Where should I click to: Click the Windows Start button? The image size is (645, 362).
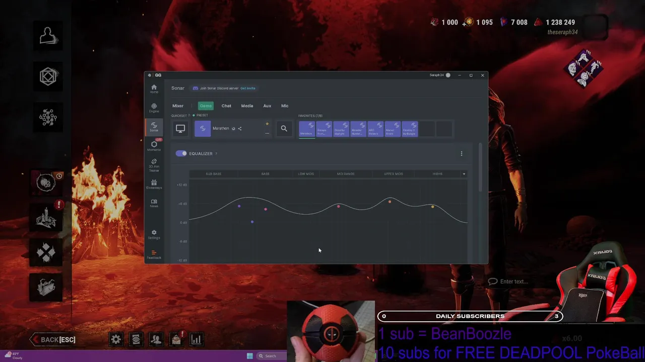pyautogui.click(x=249, y=356)
